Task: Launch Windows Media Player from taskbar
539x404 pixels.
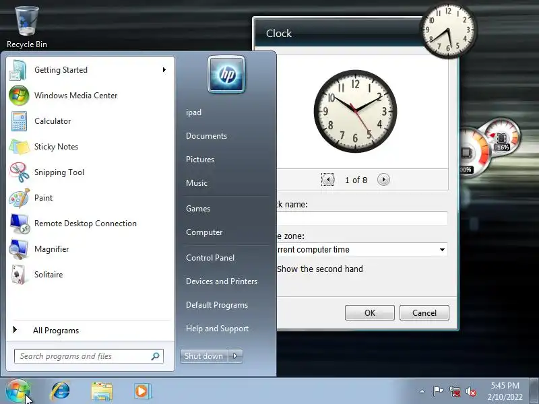Action: 142,391
